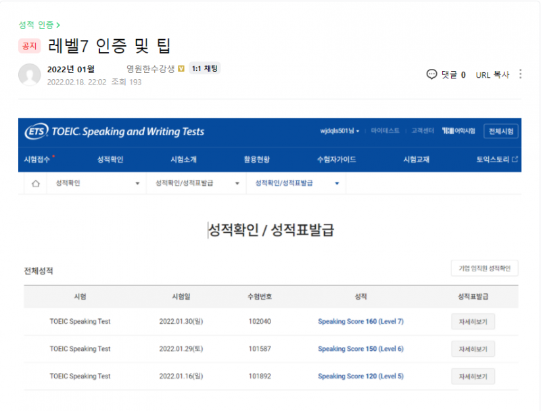Open the 성적확인 navigation menu
Viewport: 541px width, 411px height.
pyautogui.click(x=110, y=160)
